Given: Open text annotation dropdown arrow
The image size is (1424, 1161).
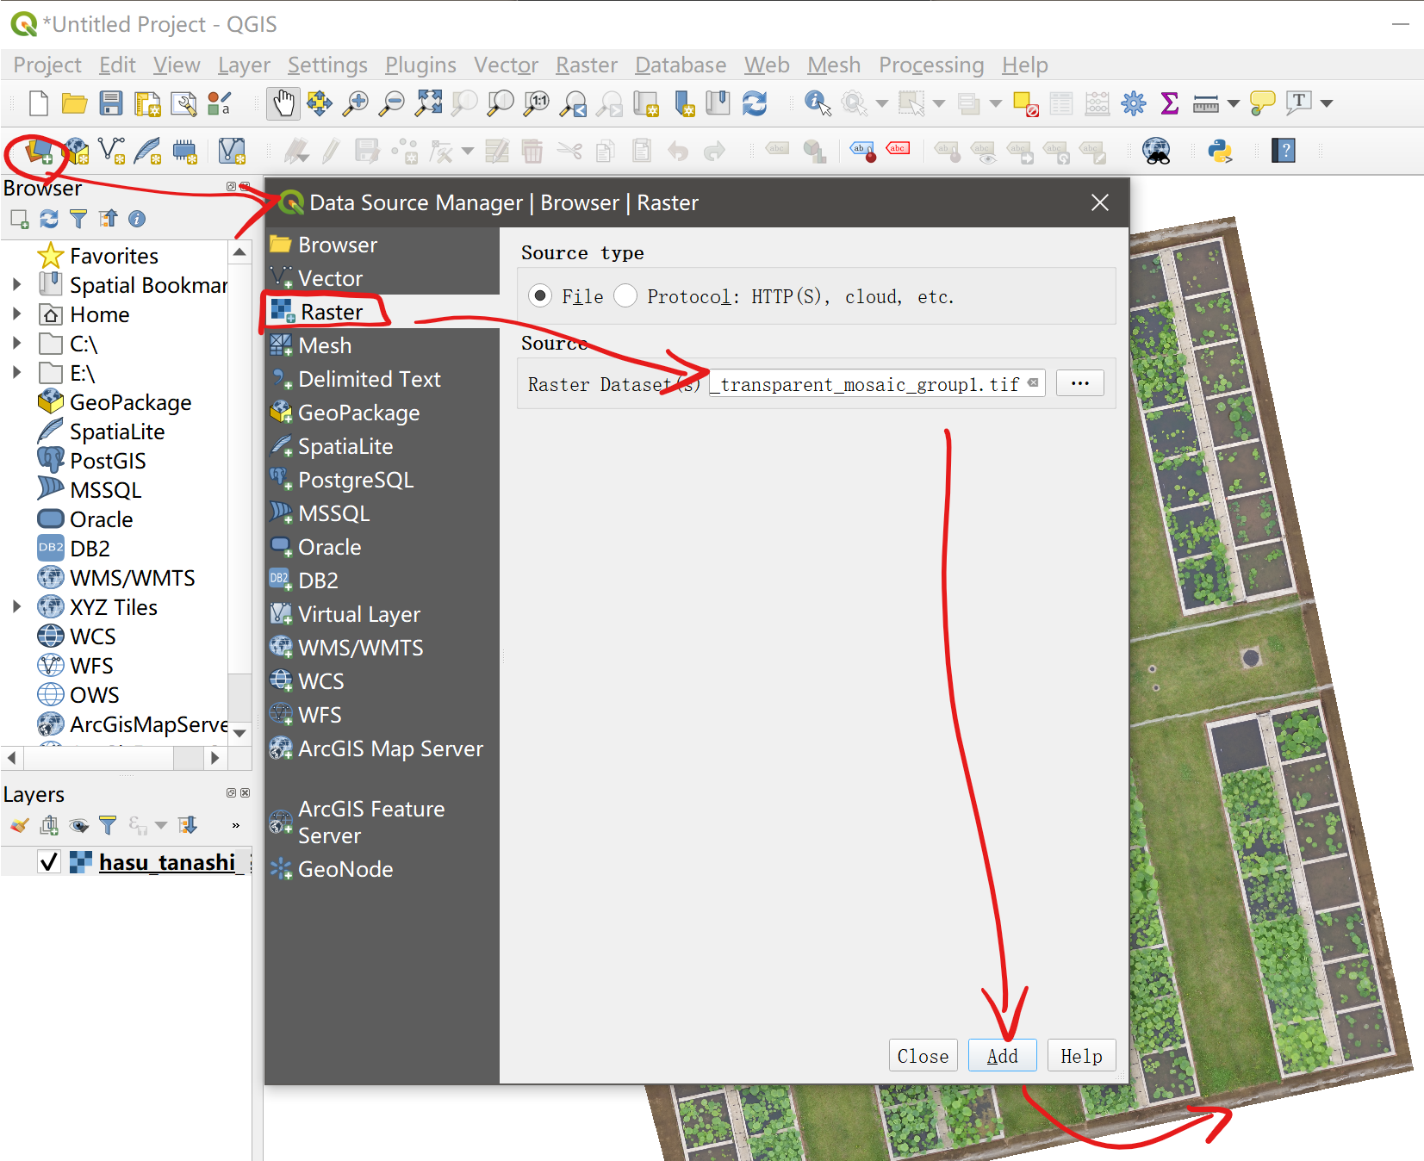Looking at the screenshot, I should [1327, 103].
